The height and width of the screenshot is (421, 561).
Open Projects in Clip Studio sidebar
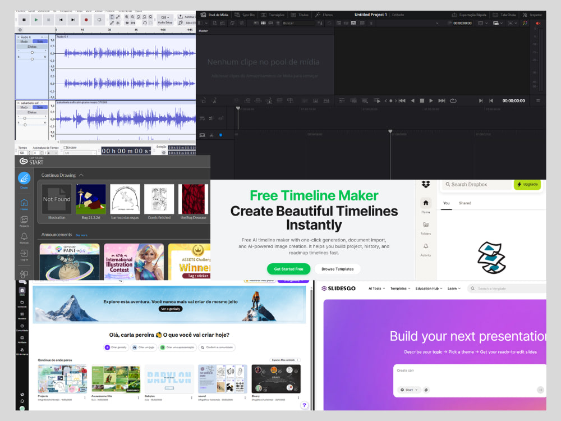point(24,221)
